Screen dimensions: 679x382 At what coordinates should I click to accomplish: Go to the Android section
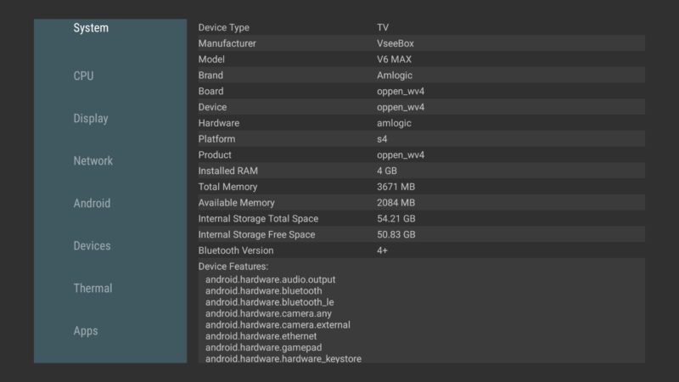92,203
